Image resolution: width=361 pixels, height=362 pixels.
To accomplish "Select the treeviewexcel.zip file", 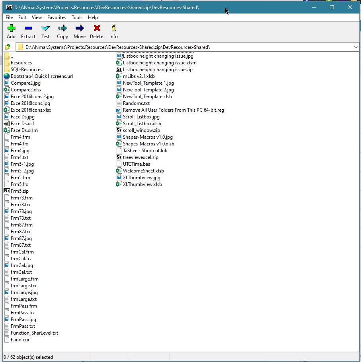I will (140, 157).
